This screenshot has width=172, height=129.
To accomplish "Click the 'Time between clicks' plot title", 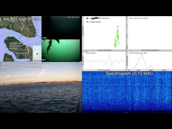I will click(138, 18).
